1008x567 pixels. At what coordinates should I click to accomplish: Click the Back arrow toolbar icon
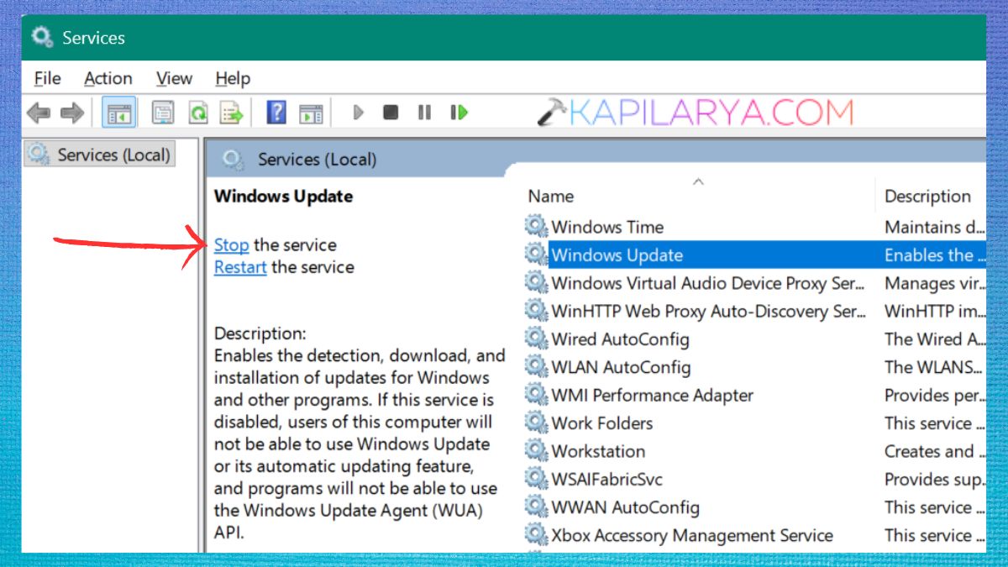point(39,112)
